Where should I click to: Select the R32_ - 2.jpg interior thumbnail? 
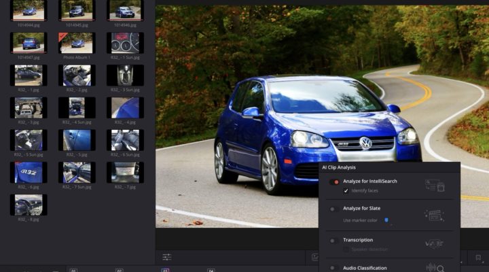[x=77, y=75]
